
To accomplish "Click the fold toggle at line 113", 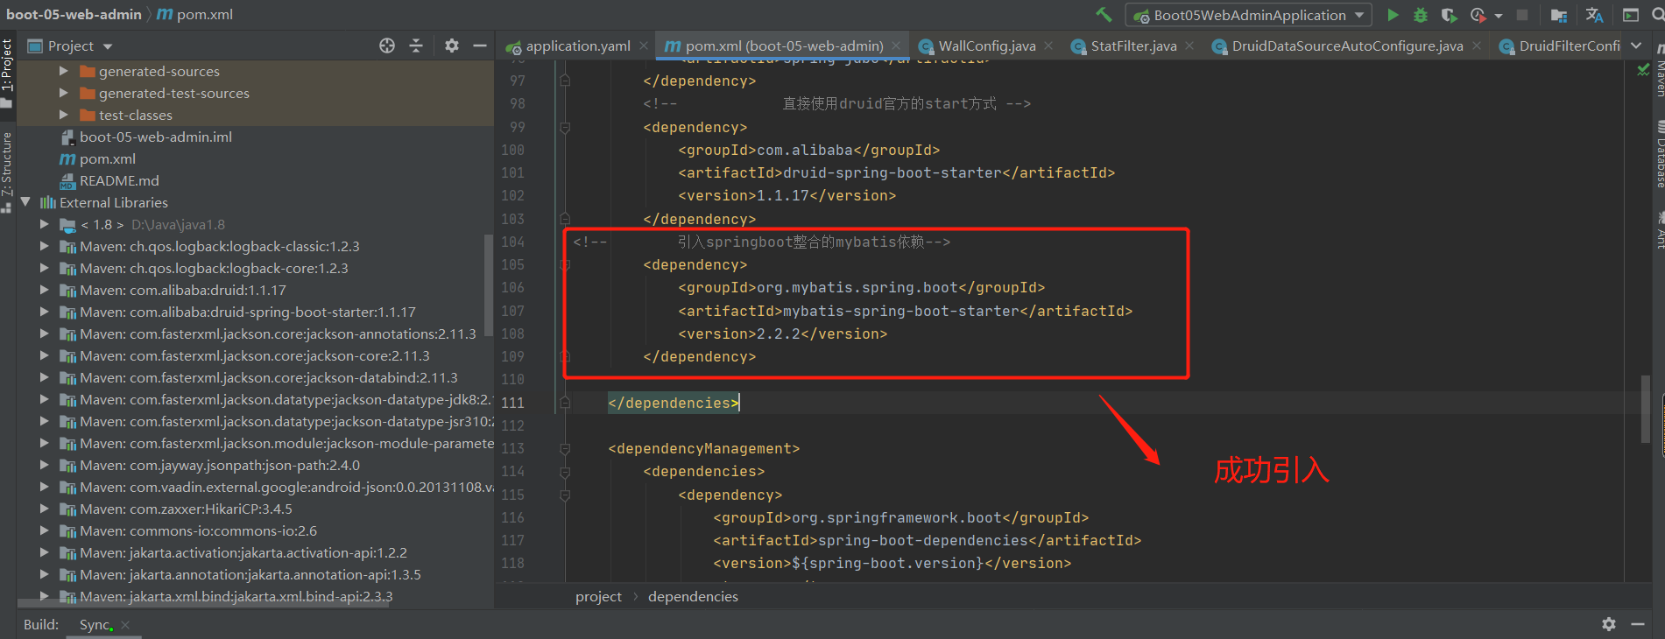I will [565, 449].
